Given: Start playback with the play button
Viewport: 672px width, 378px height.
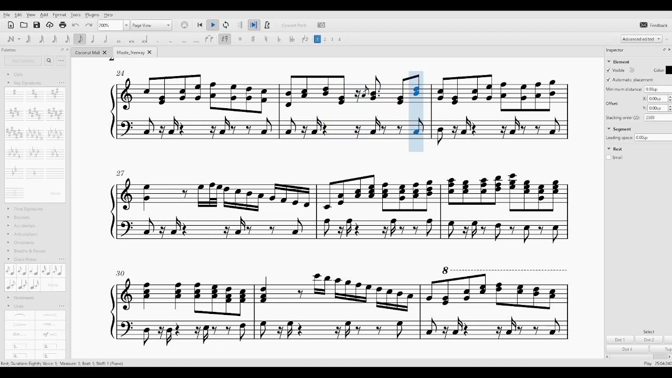Looking at the screenshot, I should 213,25.
